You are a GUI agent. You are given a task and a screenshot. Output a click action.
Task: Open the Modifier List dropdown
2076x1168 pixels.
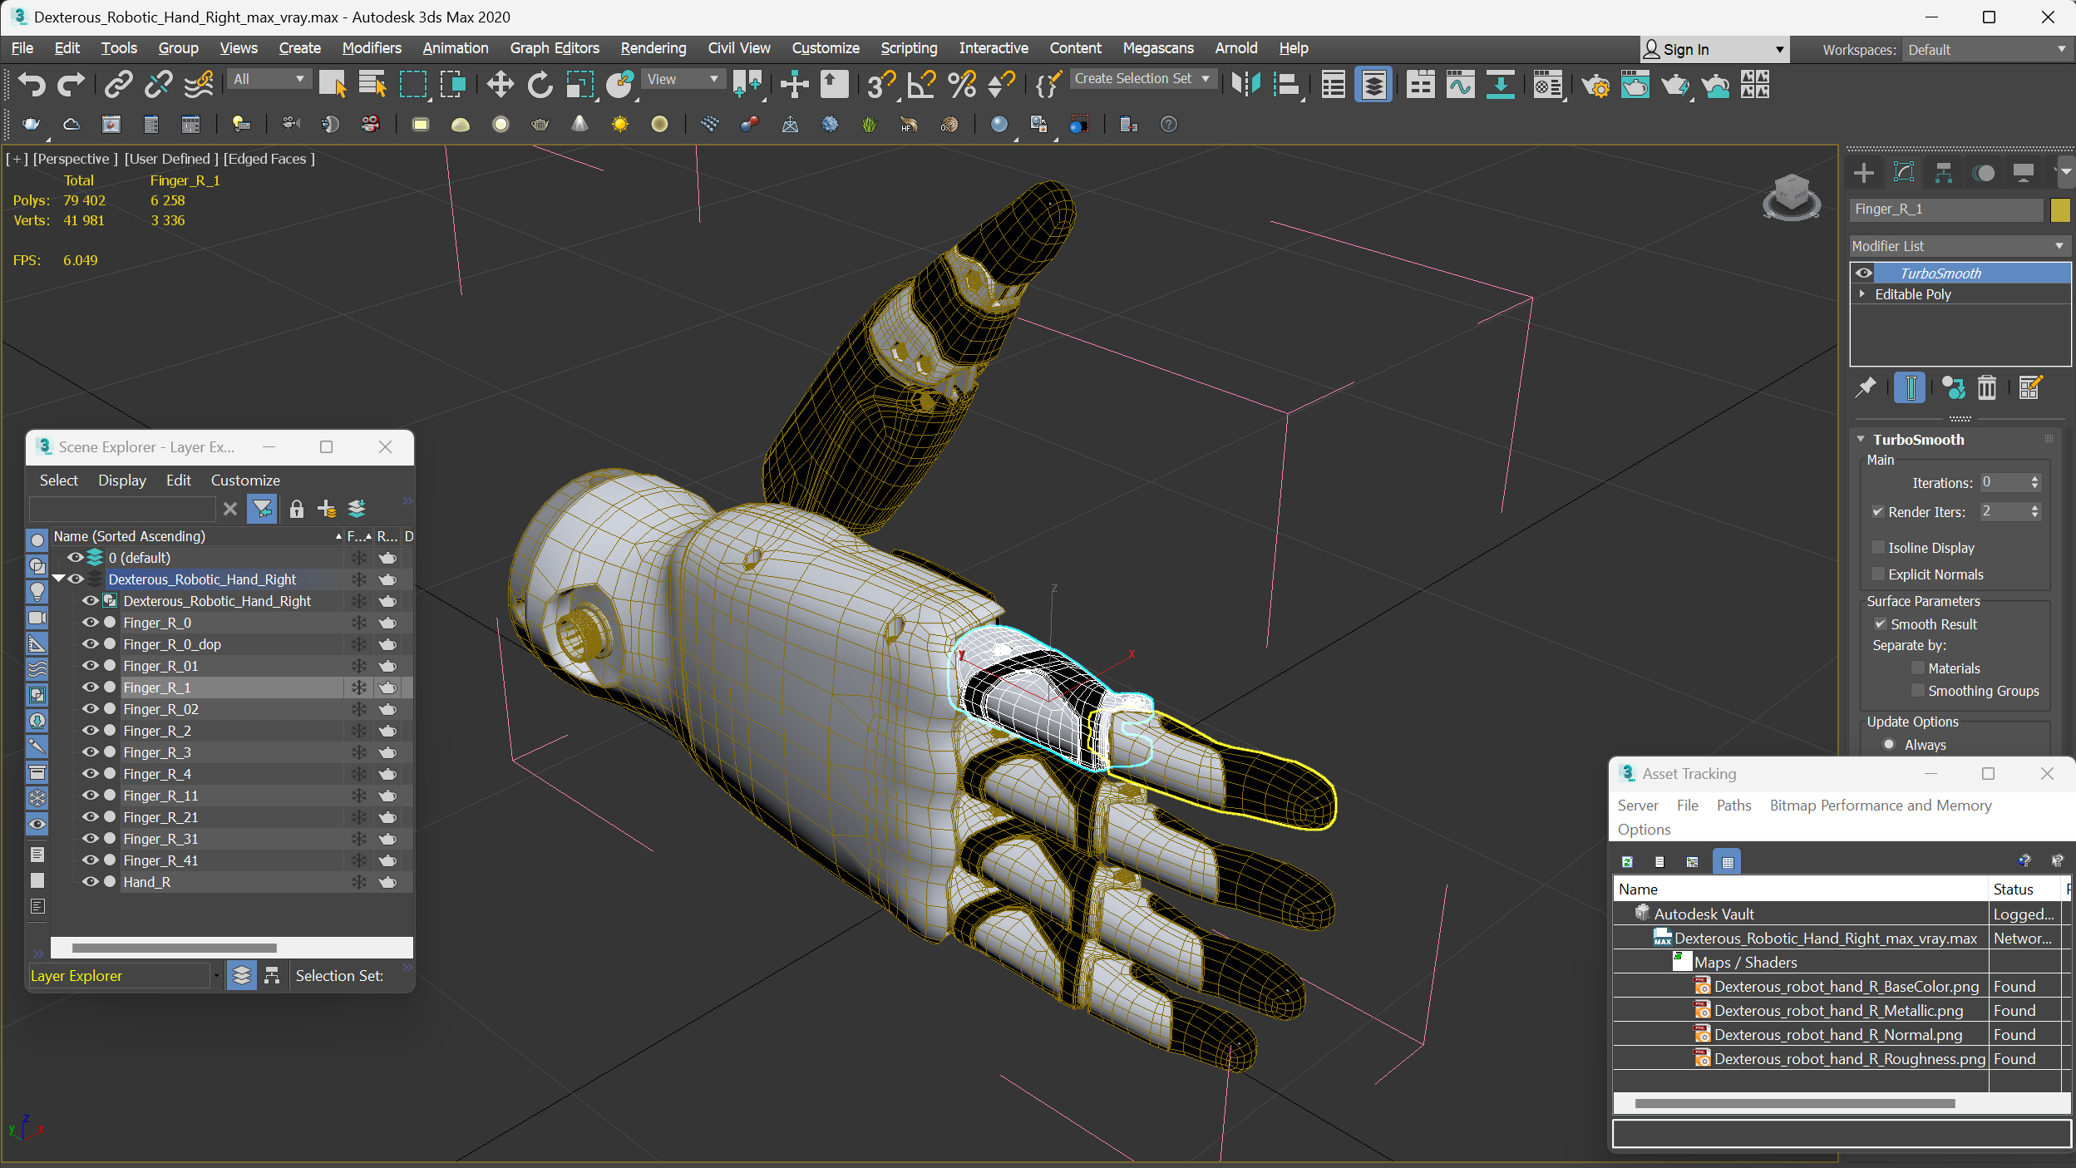(1958, 246)
